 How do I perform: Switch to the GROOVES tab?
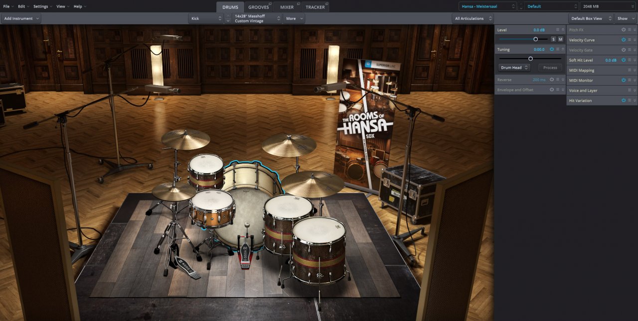tap(259, 6)
